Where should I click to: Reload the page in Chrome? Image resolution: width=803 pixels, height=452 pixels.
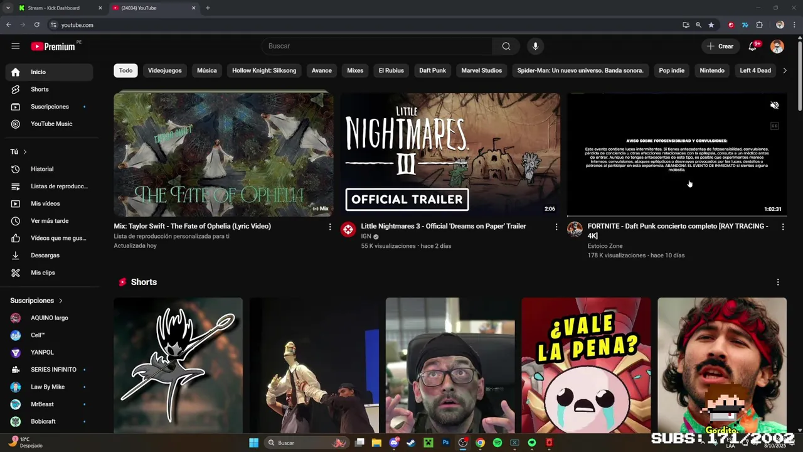pyautogui.click(x=37, y=25)
